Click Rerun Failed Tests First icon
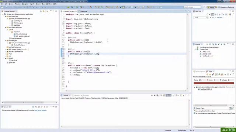 click(222, 74)
